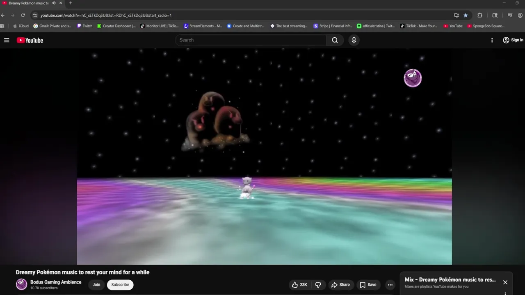525x295 pixels.
Task: Open the iCloud bookmark
Action: pyautogui.click(x=21, y=26)
